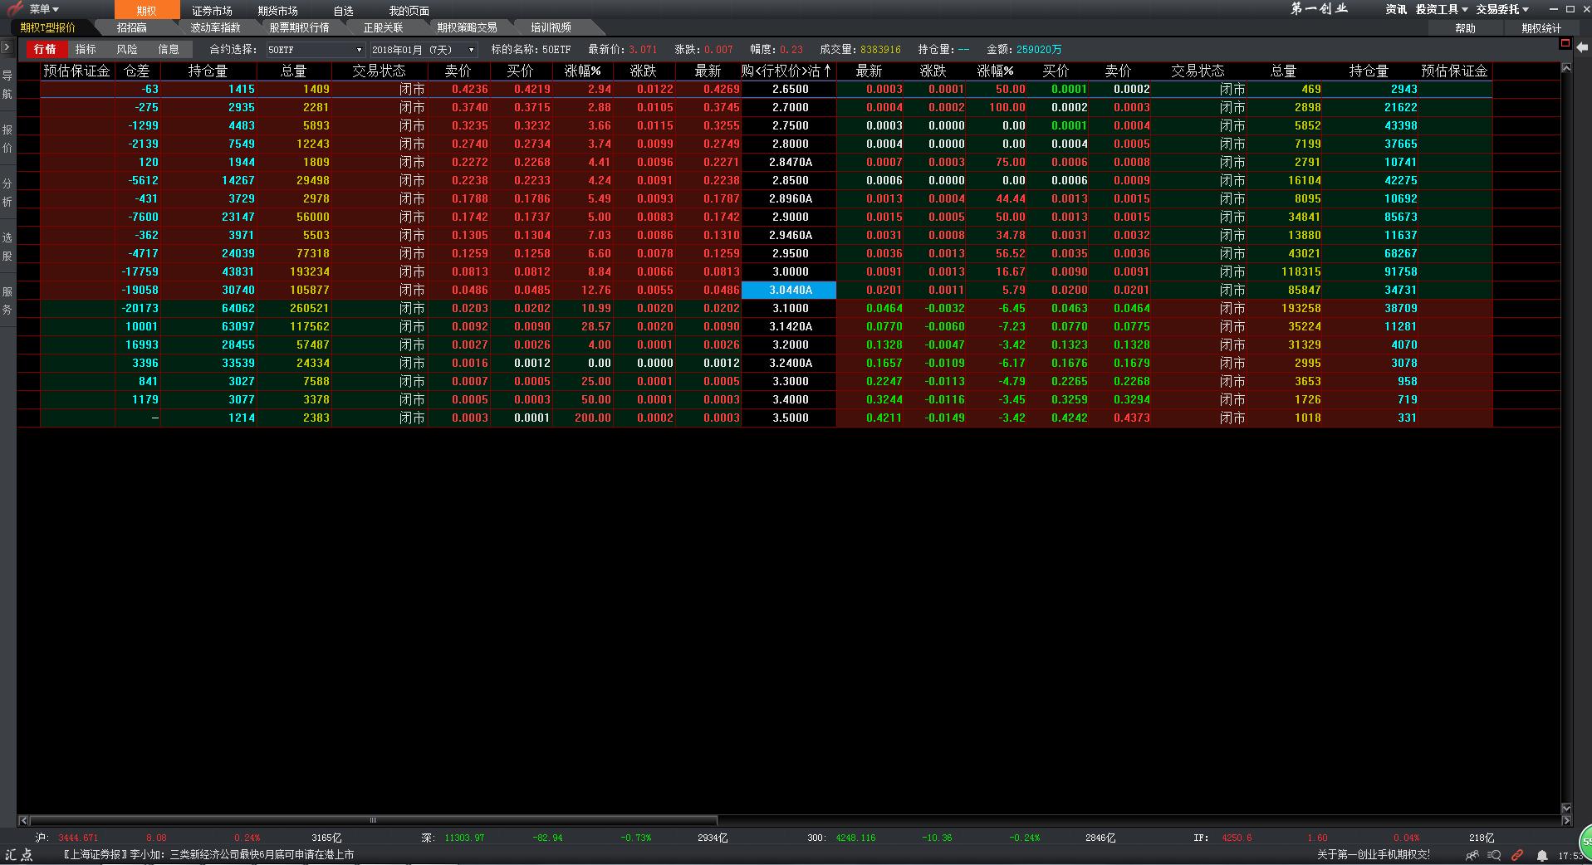Click the red link chain icon
The image size is (1592, 865).
tap(1517, 855)
